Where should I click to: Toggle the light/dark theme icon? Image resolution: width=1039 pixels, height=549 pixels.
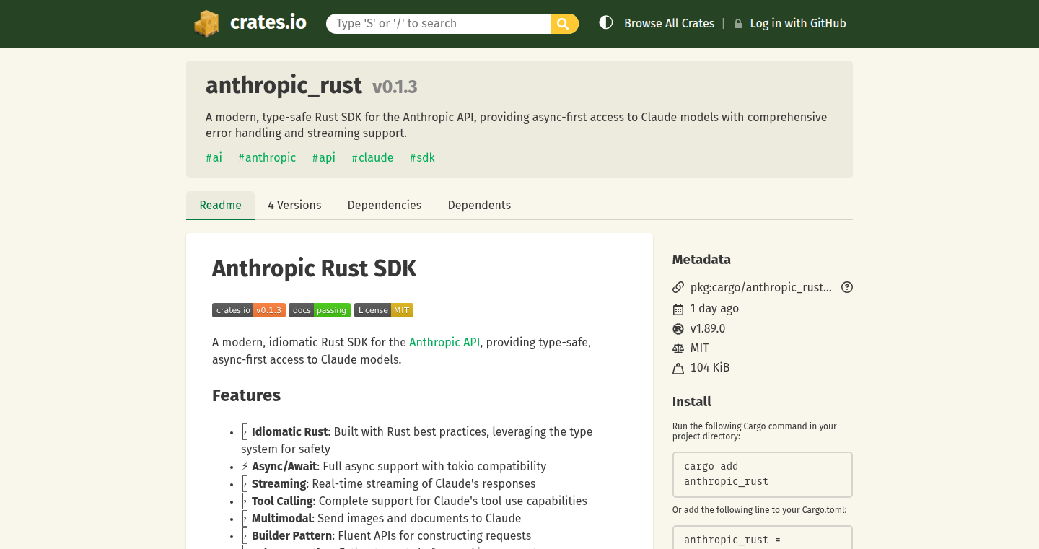pyautogui.click(x=606, y=23)
